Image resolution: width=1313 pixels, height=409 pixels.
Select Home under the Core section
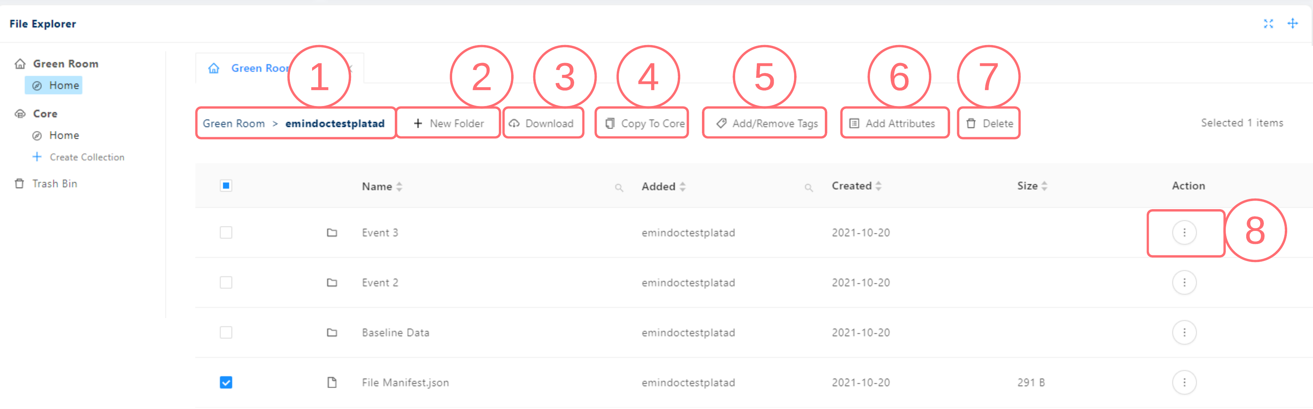[64, 135]
